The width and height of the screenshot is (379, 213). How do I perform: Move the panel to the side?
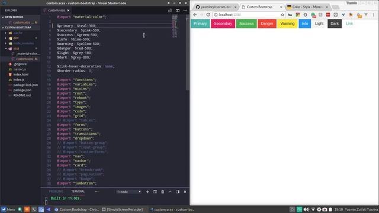click(178, 192)
